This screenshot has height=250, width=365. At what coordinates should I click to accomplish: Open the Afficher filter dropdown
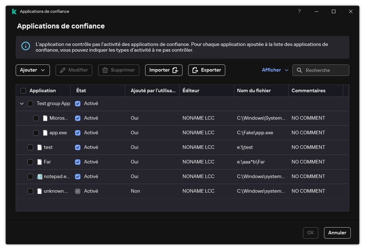click(x=274, y=70)
